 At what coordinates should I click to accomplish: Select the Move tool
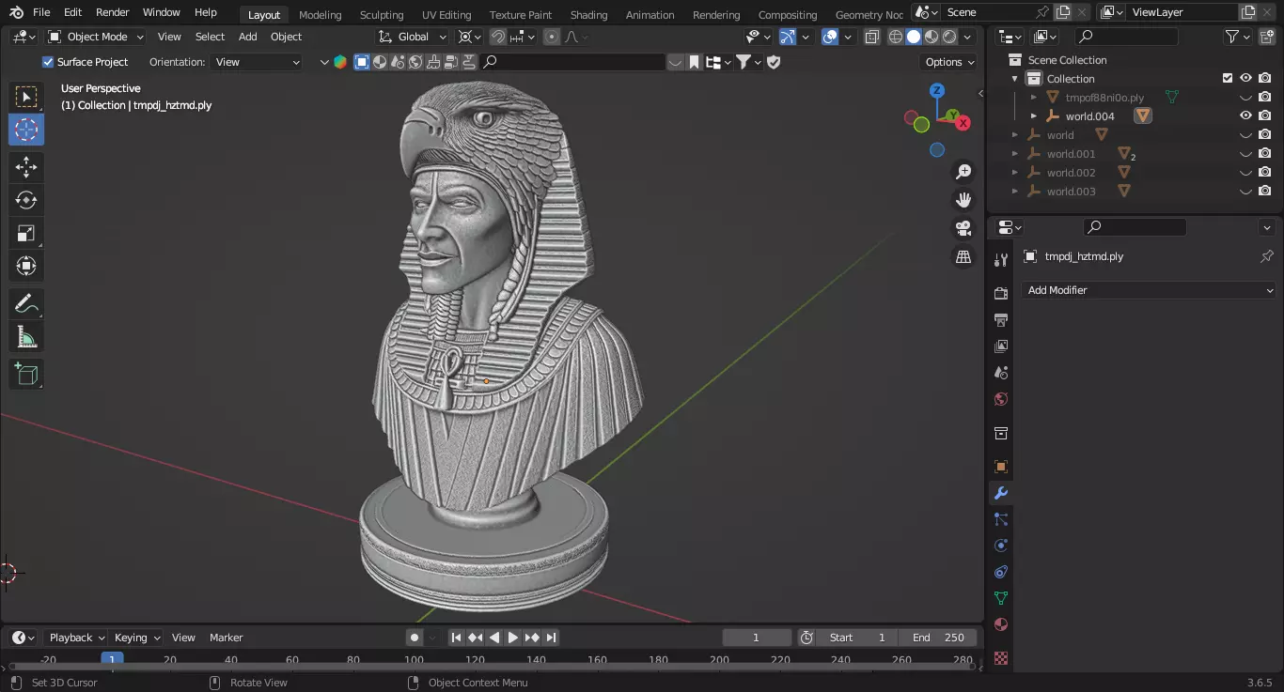coord(26,168)
